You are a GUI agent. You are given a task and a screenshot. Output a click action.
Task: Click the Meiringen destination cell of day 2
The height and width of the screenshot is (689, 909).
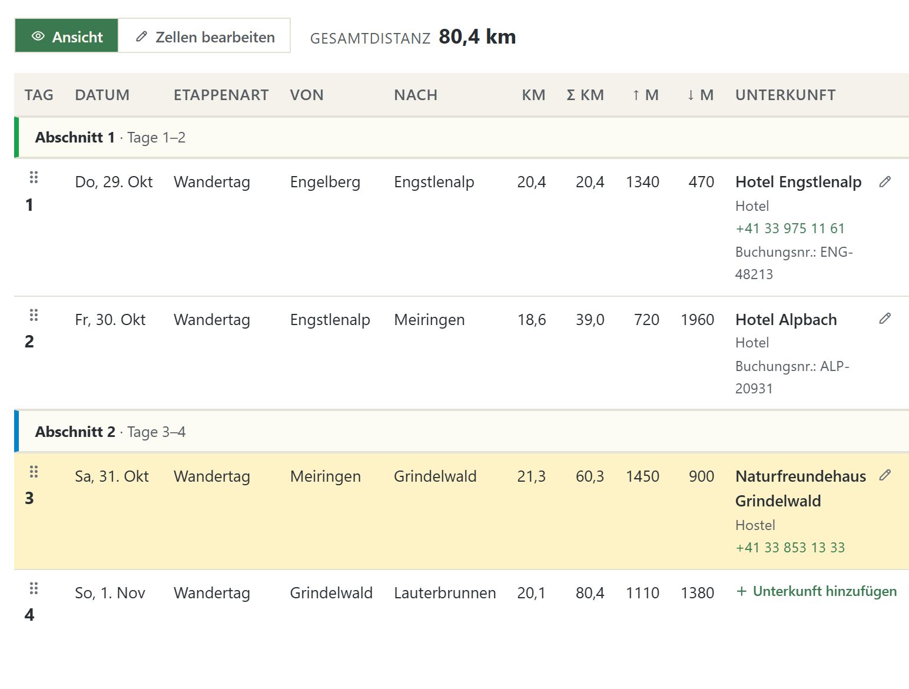click(429, 320)
